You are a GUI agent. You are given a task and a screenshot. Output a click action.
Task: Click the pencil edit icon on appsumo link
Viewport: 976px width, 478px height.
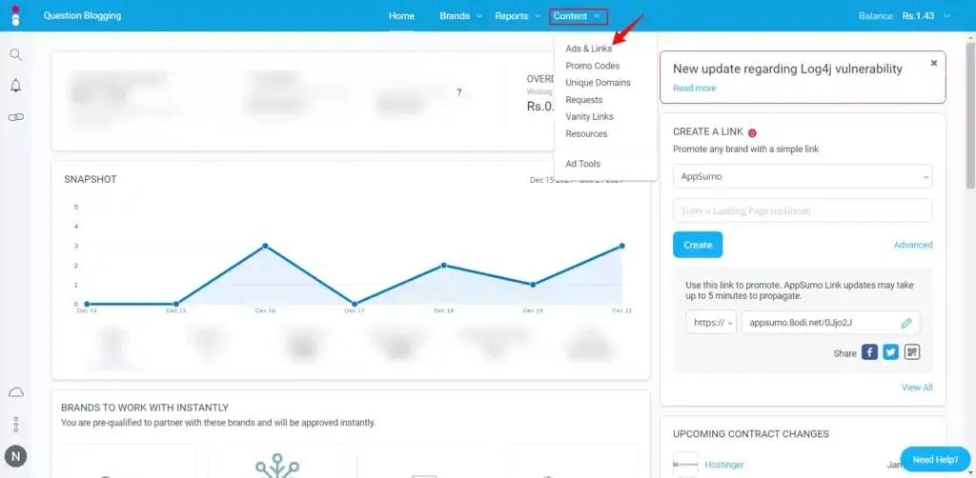pos(906,323)
